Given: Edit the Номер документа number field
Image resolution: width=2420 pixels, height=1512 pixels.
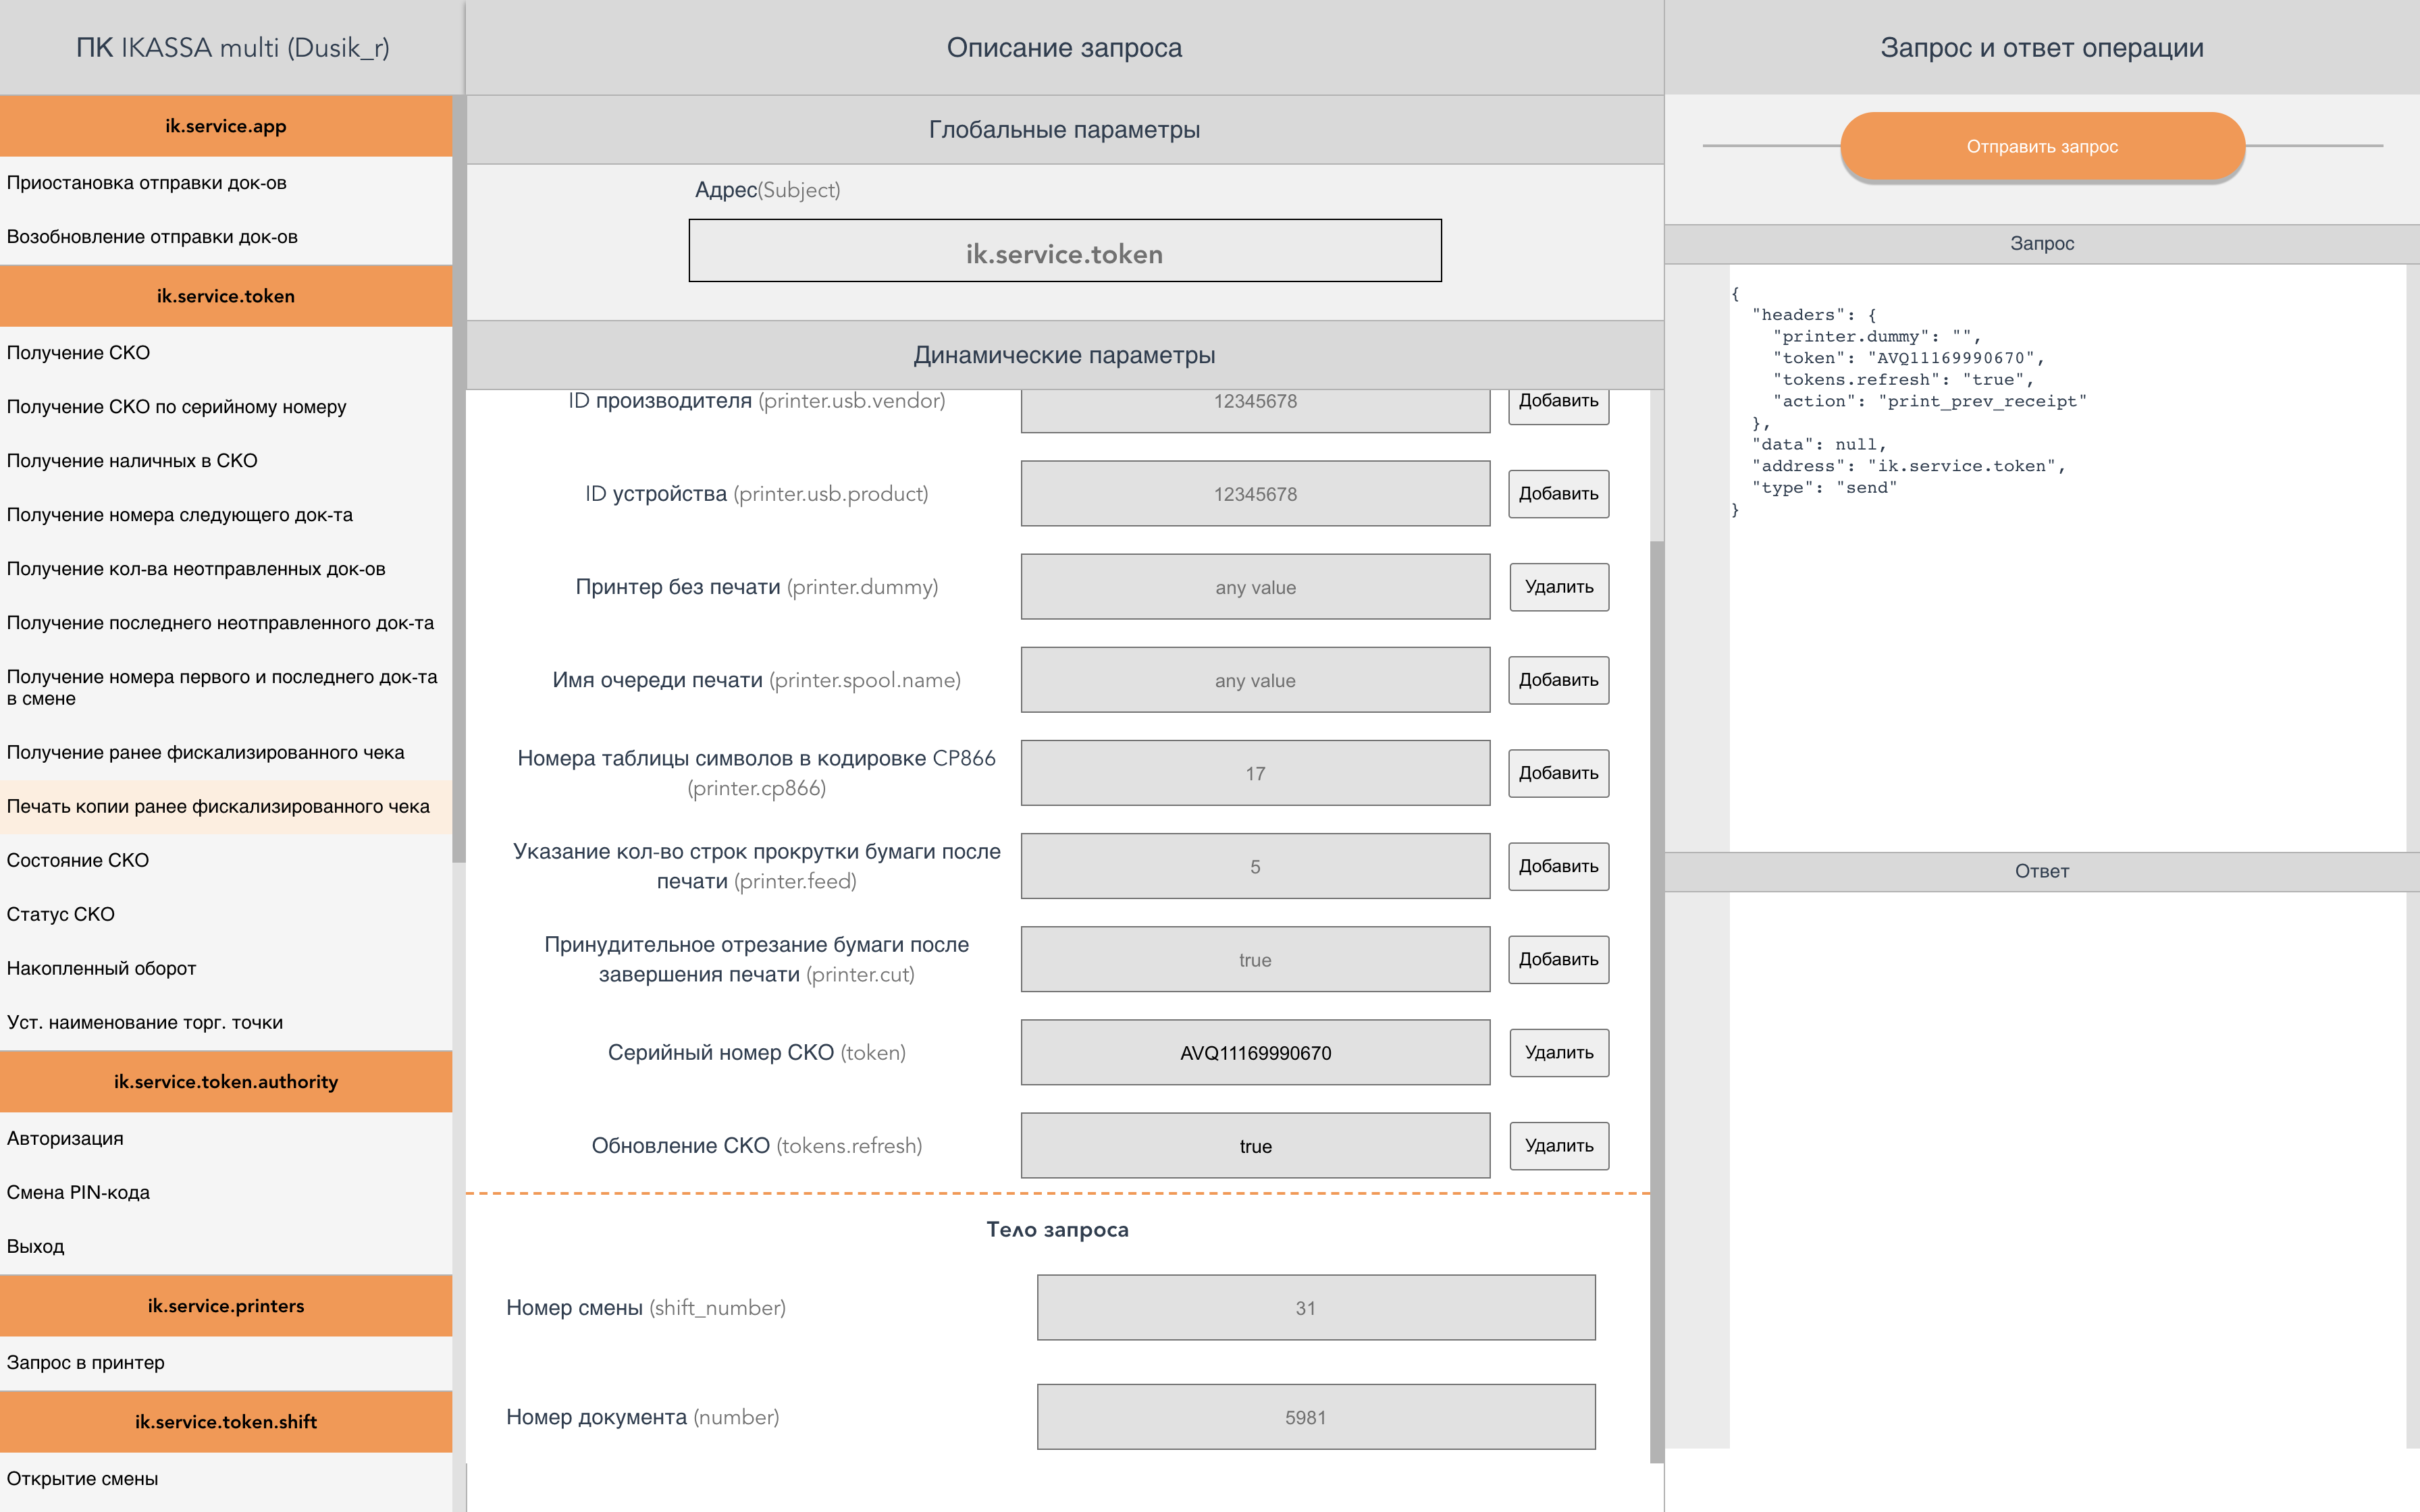Looking at the screenshot, I should point(1315,1417).
